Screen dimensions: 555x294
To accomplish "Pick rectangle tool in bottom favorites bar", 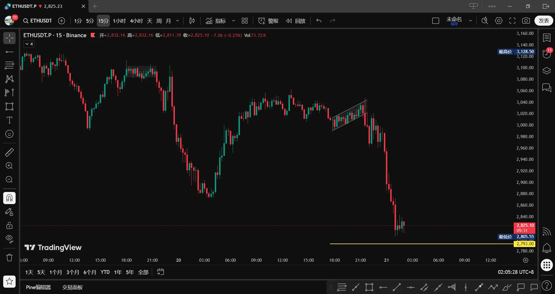I will 369,287.
